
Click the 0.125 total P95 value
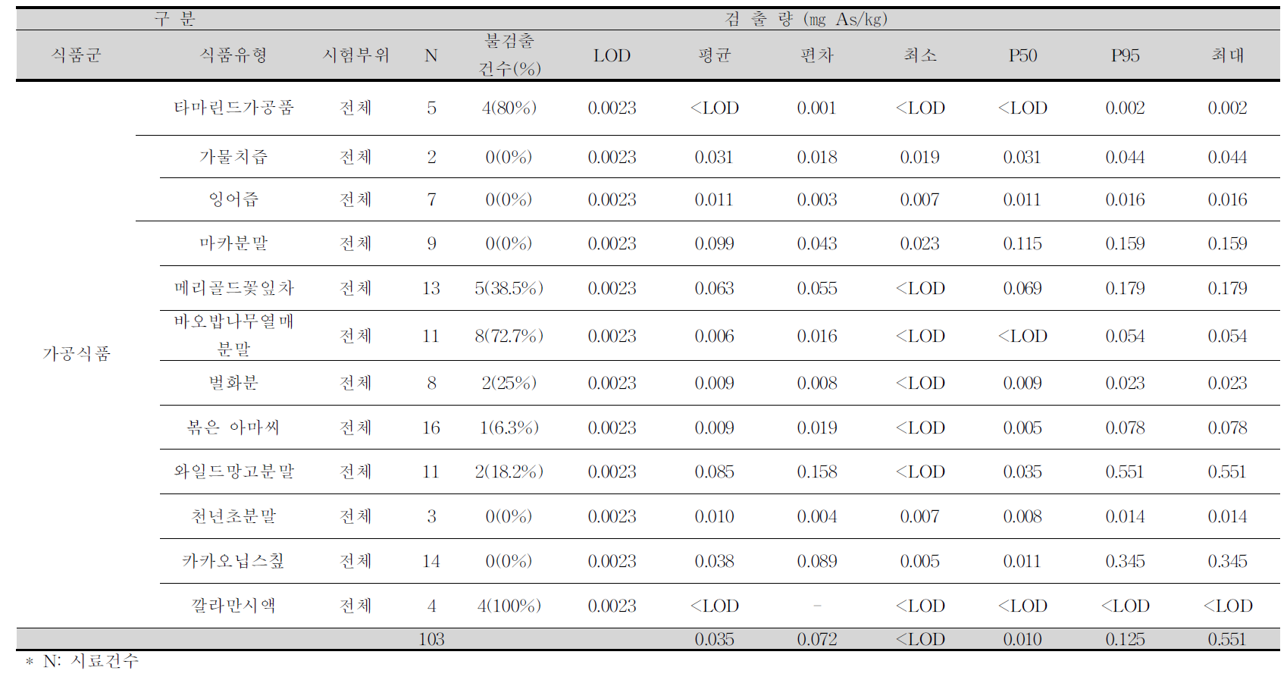1125,639
